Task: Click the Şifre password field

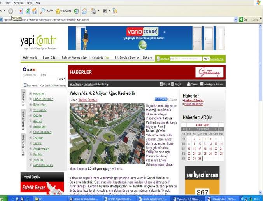Action: click(x=49, y=79)
